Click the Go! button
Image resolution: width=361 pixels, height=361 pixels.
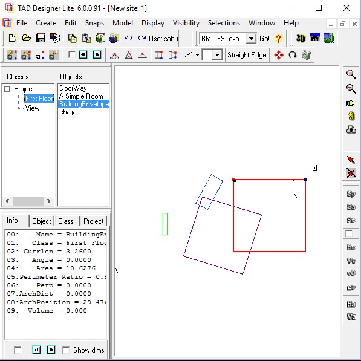[264, 39]
